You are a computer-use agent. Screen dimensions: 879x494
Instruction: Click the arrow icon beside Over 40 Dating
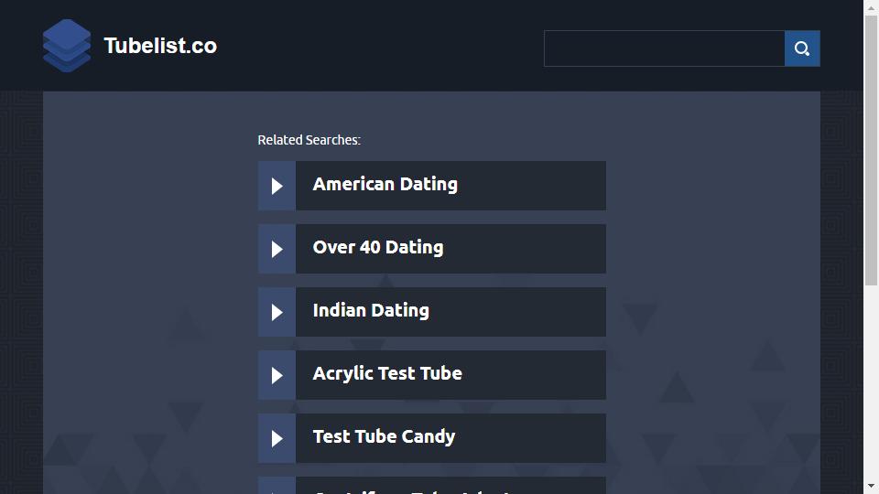(x=277, y=249)
